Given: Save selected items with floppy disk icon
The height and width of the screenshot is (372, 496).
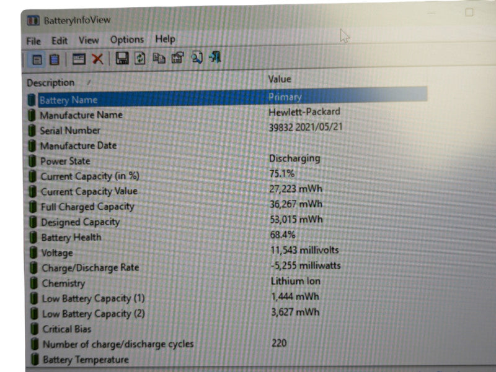Looking at the screenshot, I should point(122,58).
